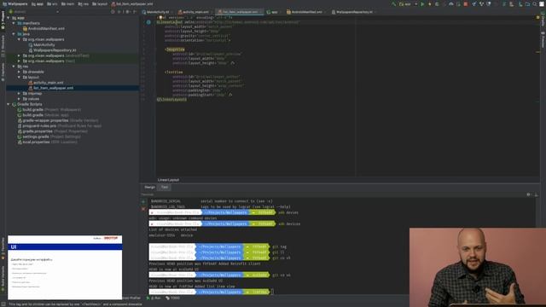
Task: Expand org.nixan.wallpapers (test) package
Action: (x=19, y=61)
